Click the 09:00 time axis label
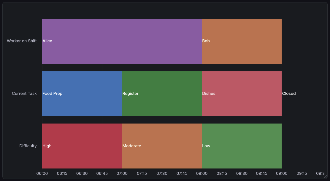The height and width of the screenshot is (181, 330). coord(282,173)
